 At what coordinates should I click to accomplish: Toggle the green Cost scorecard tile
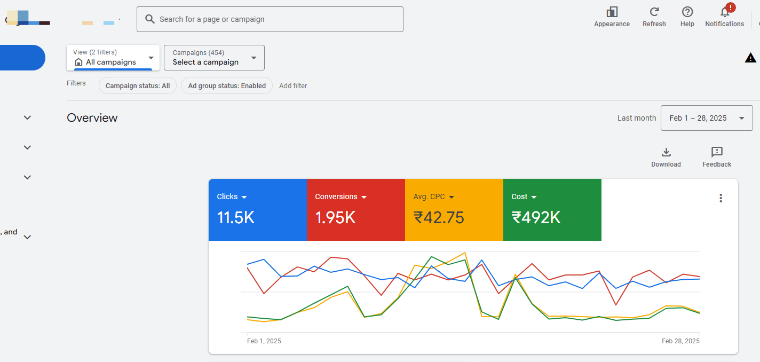coord(552,210)
